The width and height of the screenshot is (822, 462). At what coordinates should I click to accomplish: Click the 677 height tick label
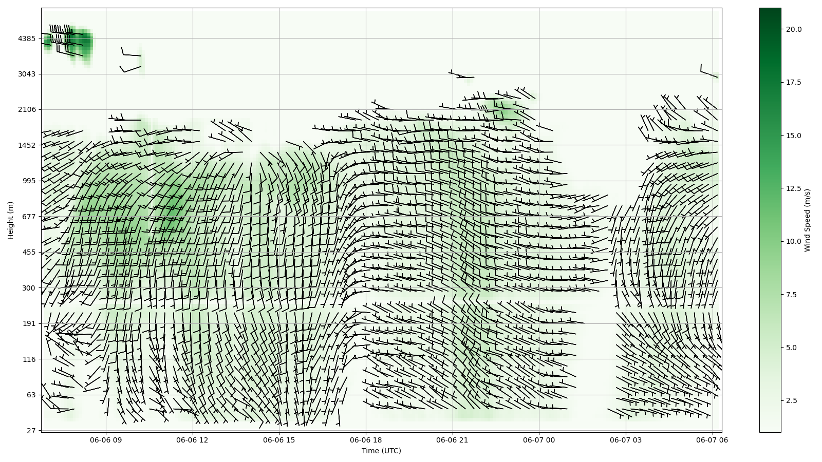[28, 217]
